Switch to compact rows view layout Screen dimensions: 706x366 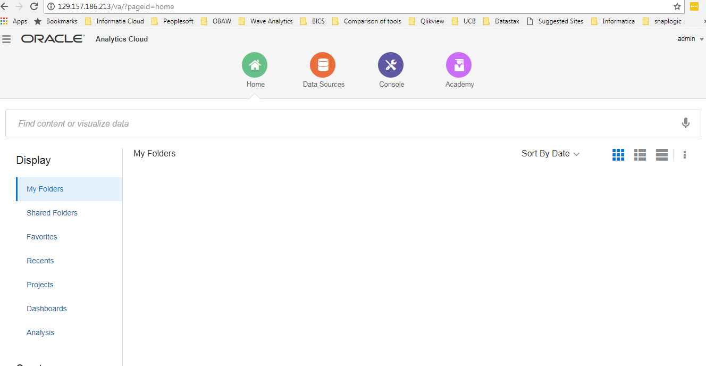[662, 154]
